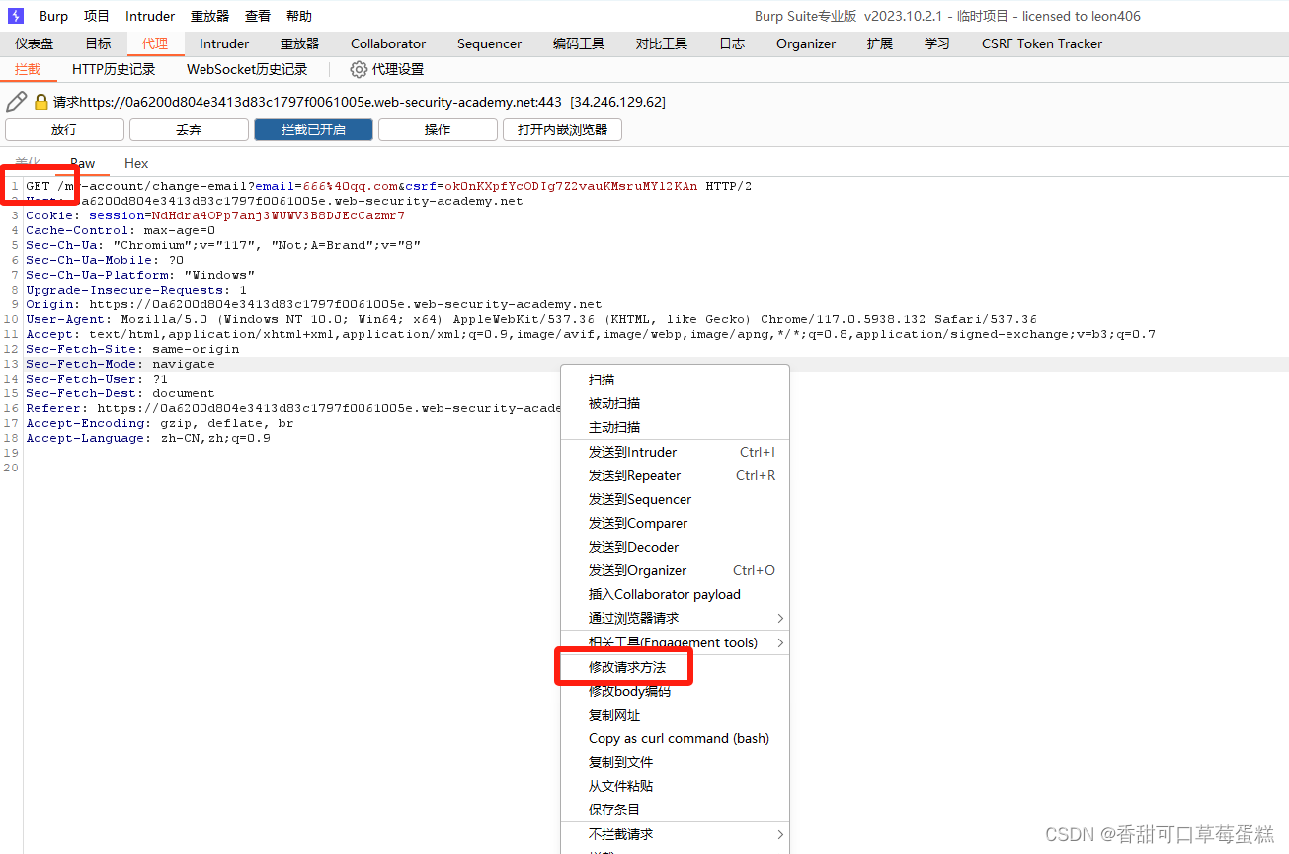
Task: Open the Collaborator tab
Action: (x=388, y=43)
